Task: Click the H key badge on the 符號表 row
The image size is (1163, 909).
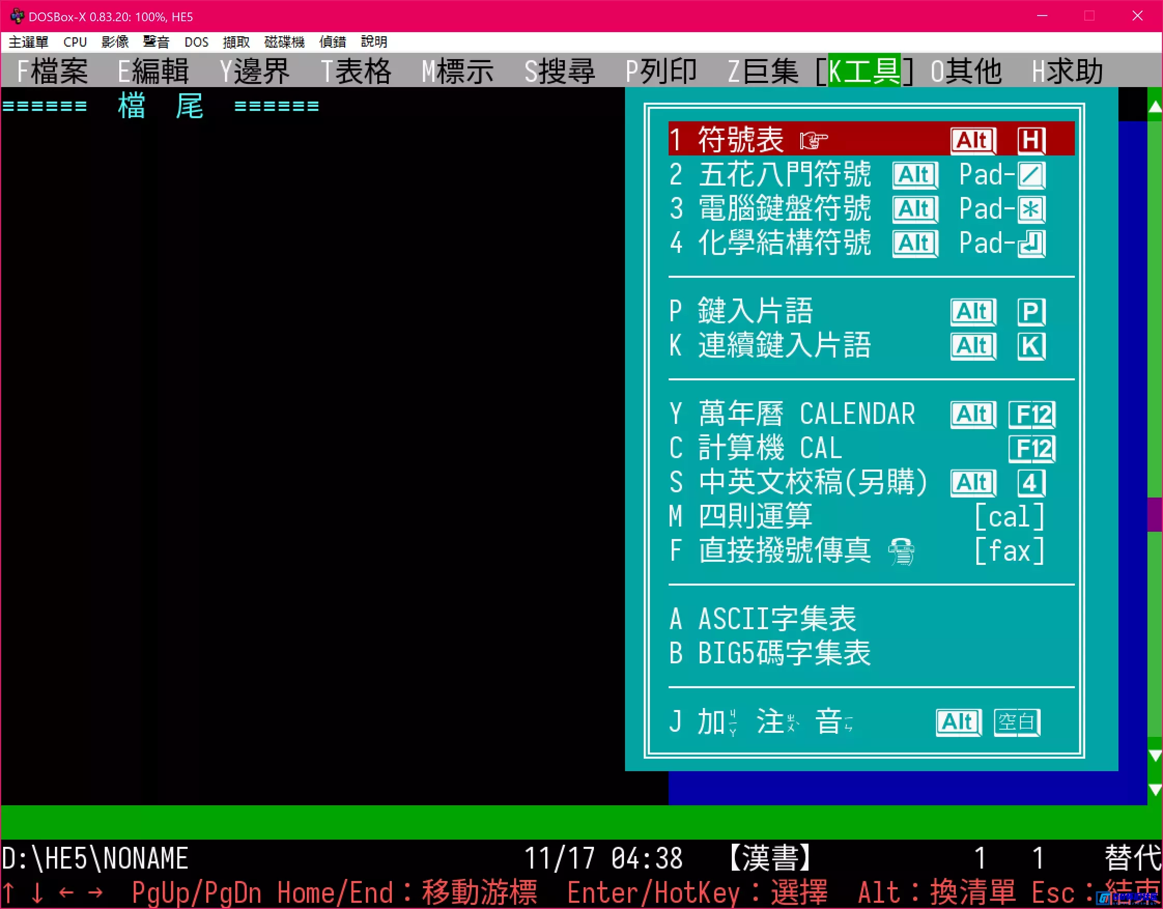Action: tap(1031, 140)
